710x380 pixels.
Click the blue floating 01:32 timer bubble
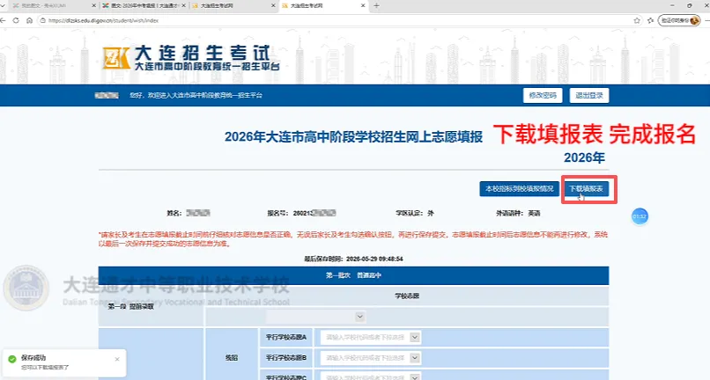coord(640,216)
